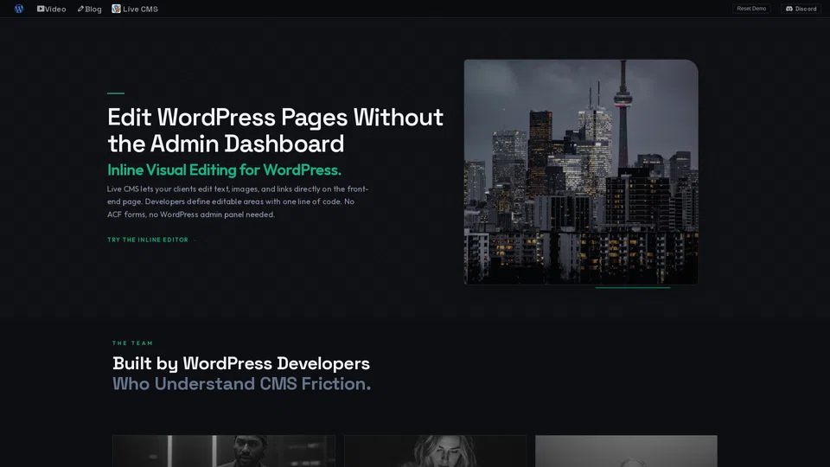Click the Discord logo icon
The width and height of the screenshot is (830, 467).
789,9
